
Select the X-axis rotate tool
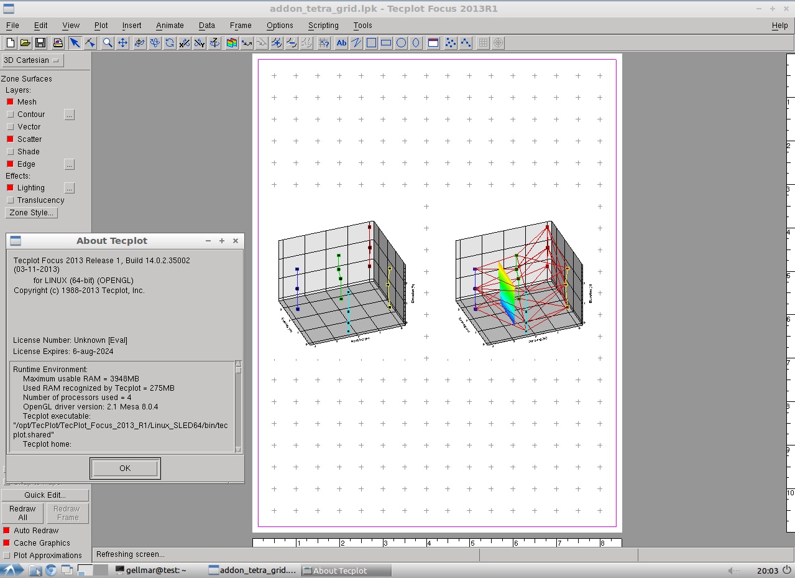point(185,43)
